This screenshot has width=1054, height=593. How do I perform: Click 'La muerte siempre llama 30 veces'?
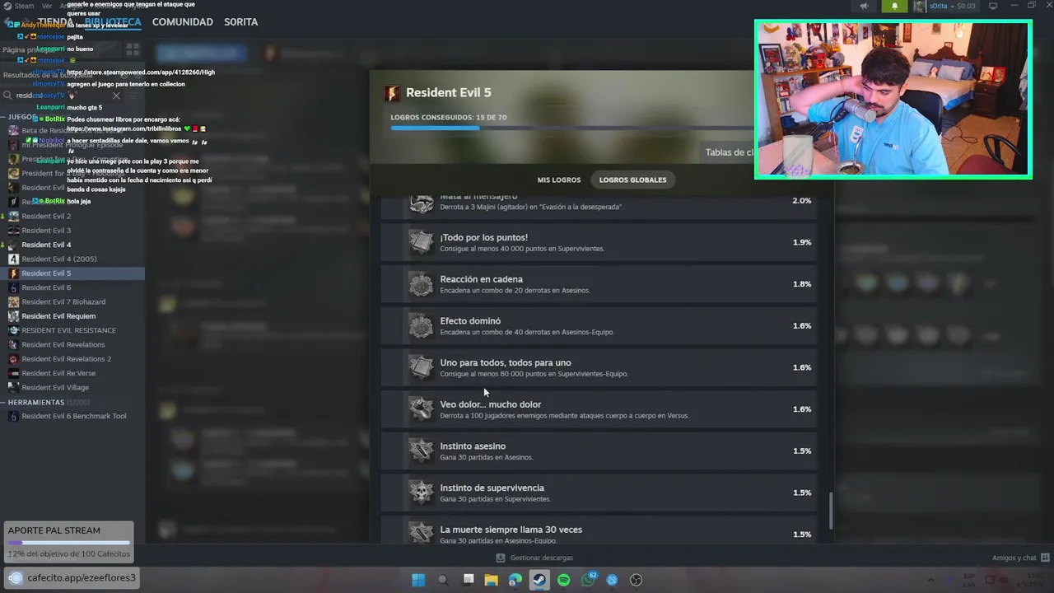point(511,530)
